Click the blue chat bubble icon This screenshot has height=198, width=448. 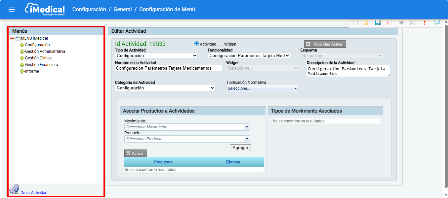point(437,22)
